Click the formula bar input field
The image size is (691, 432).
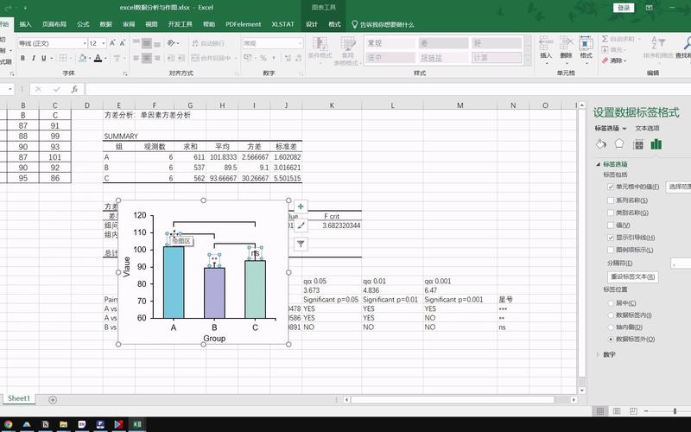coord(388,90)
